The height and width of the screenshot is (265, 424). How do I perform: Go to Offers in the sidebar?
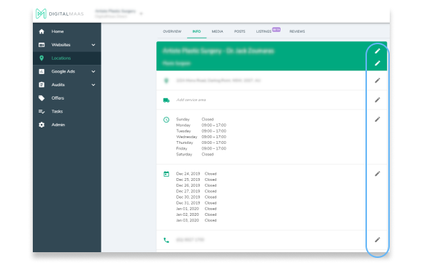pyautogui.click(x=58, y=98)
